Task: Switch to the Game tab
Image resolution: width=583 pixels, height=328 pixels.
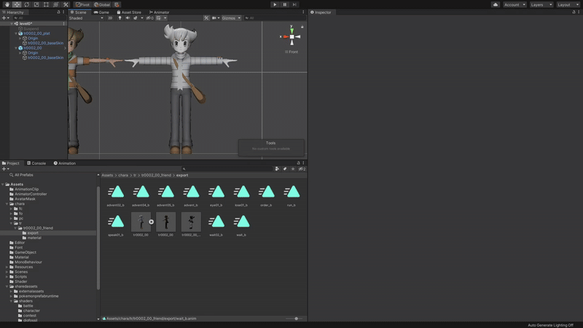Action: click(101, 12)
